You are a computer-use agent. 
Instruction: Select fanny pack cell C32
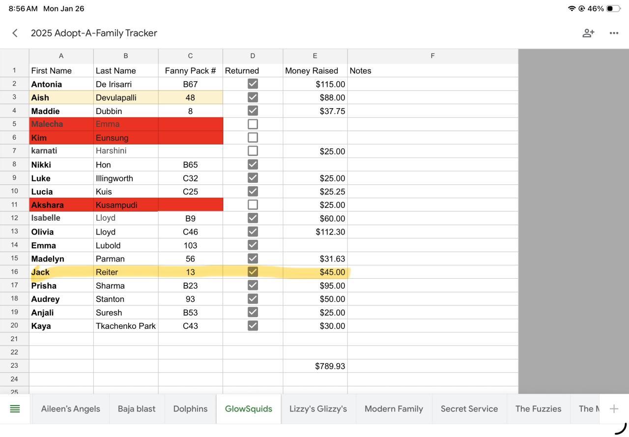pyautogui.click(x=191, y=178)
